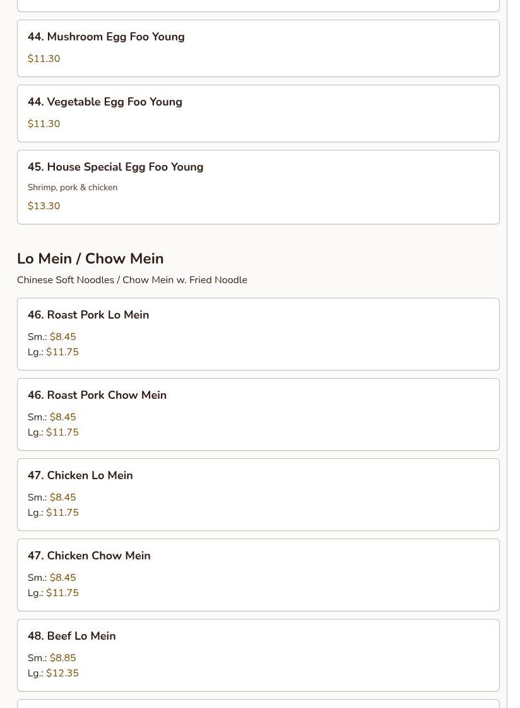The image size is (520, 708).
Task: Open the Vegetable Egg Foo Young item
Action: pyautogui.click(x=105, y=102)
